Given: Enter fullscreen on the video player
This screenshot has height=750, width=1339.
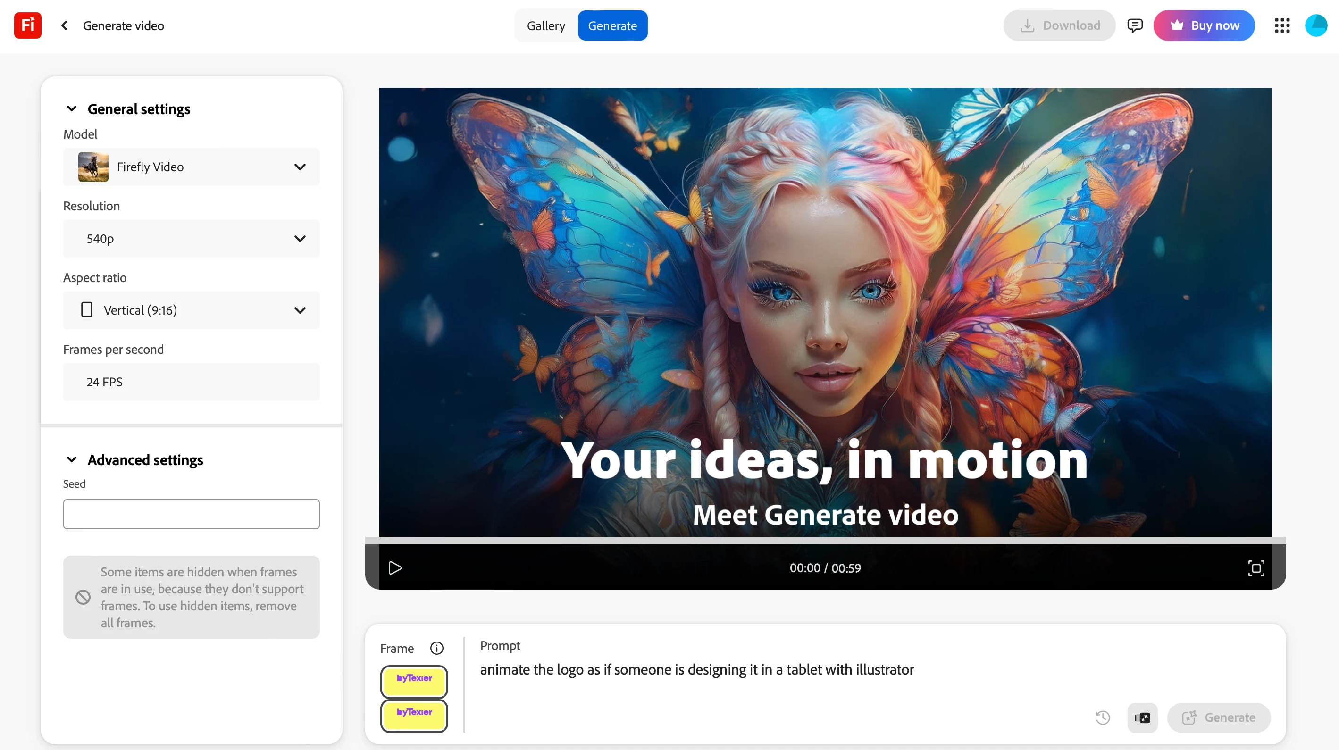Looking at the screenshot, I should tap(1256, 568).
